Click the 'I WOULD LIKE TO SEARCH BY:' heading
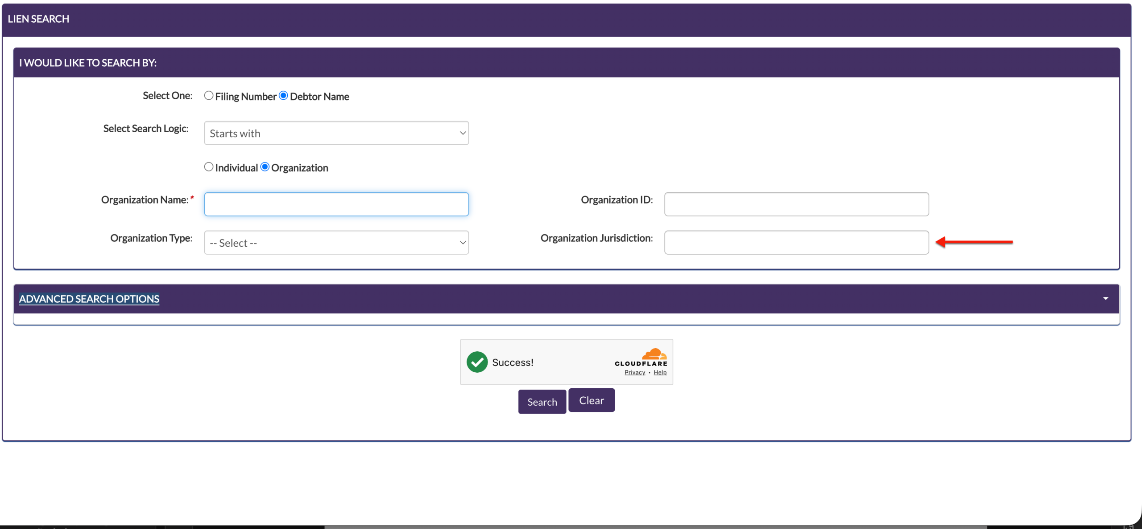1142x529 pixels. [88, 63]
